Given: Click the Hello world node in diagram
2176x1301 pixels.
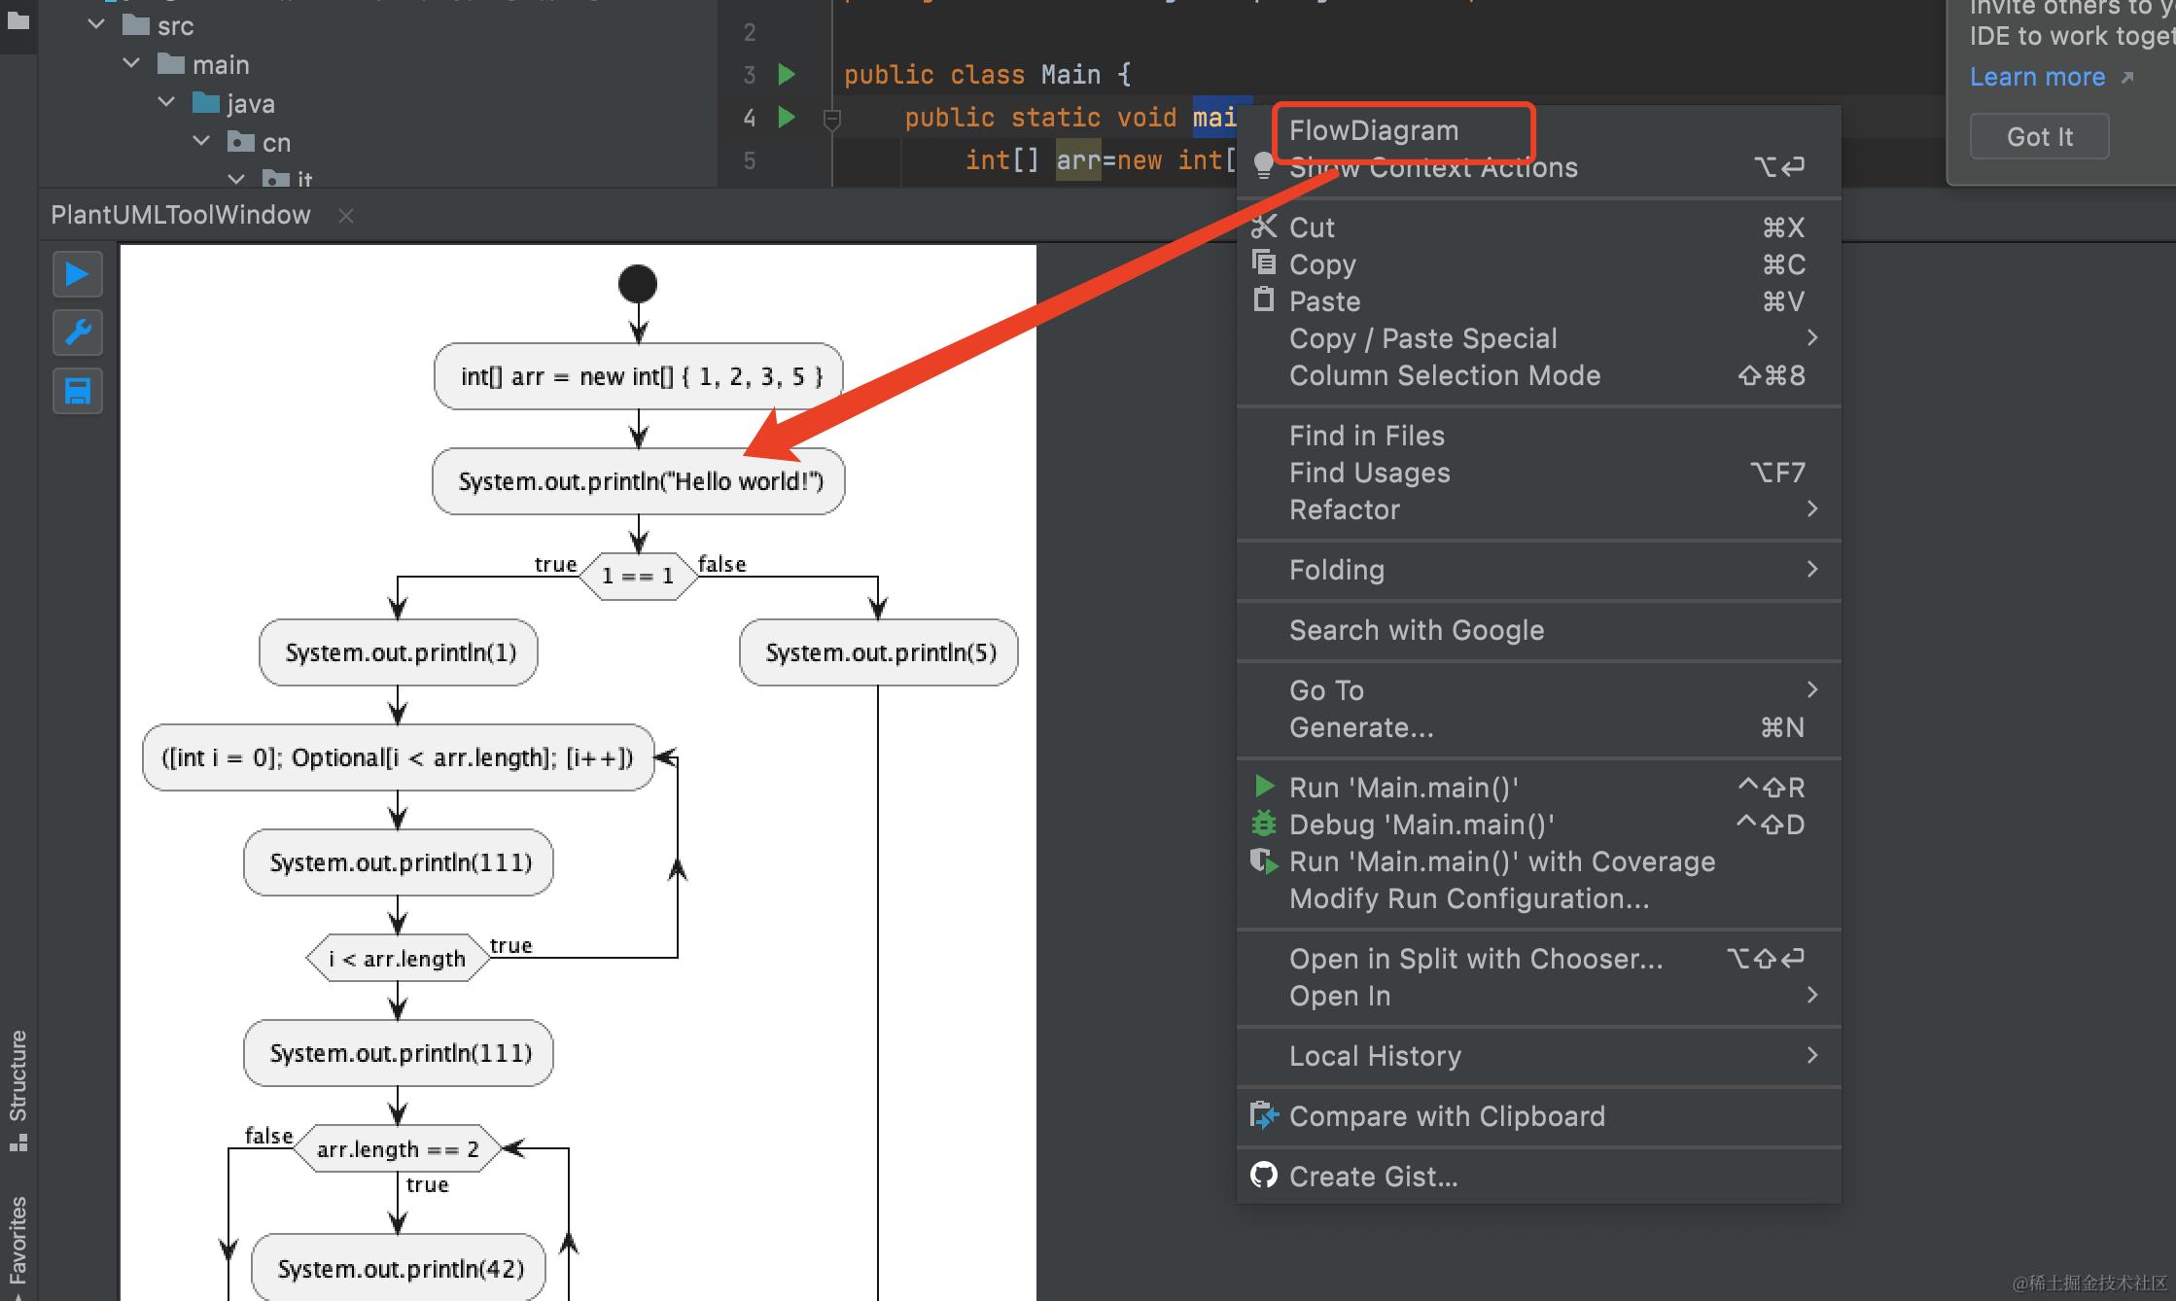Looking at the screenshot, I should [x=639, y=481].
